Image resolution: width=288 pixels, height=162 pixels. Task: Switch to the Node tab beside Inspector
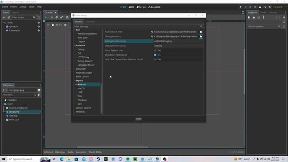263,13
